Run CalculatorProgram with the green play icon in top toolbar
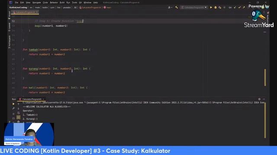 point(211,7)
